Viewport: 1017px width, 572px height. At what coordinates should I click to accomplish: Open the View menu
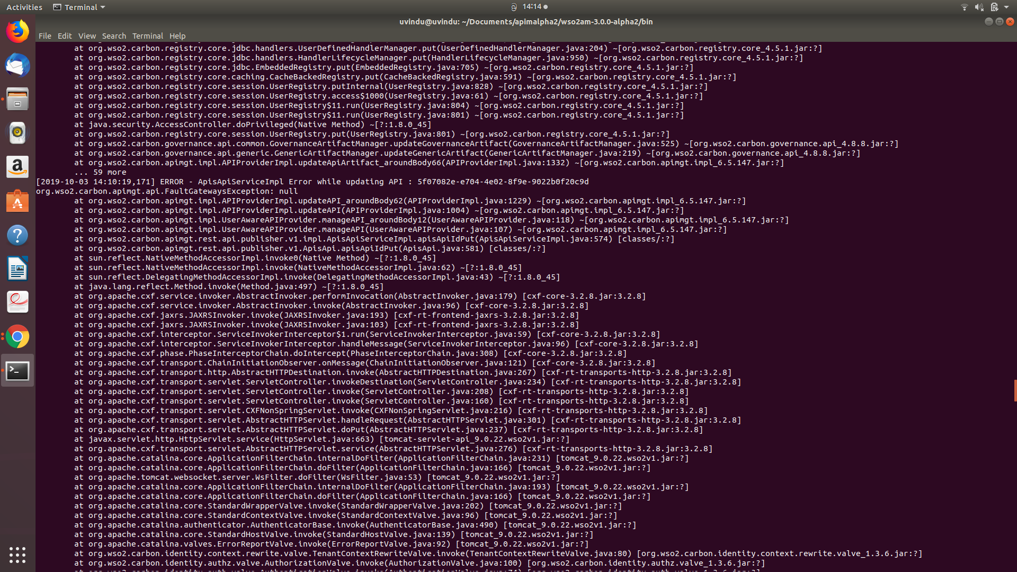click(87, 36)
